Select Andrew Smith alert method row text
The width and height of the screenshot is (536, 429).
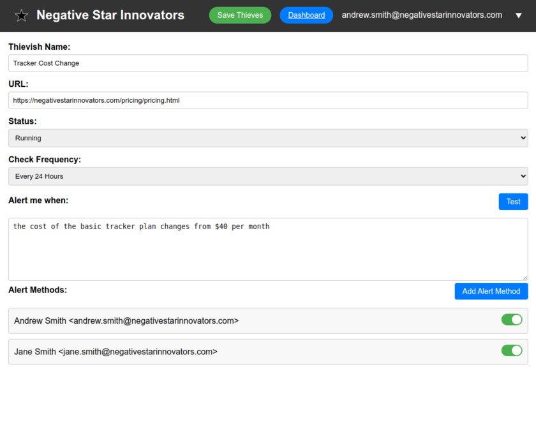[126, 321]
